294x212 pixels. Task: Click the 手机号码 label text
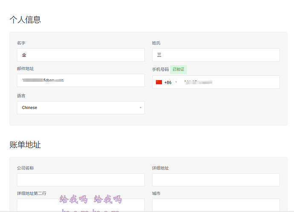pos(160,70)
